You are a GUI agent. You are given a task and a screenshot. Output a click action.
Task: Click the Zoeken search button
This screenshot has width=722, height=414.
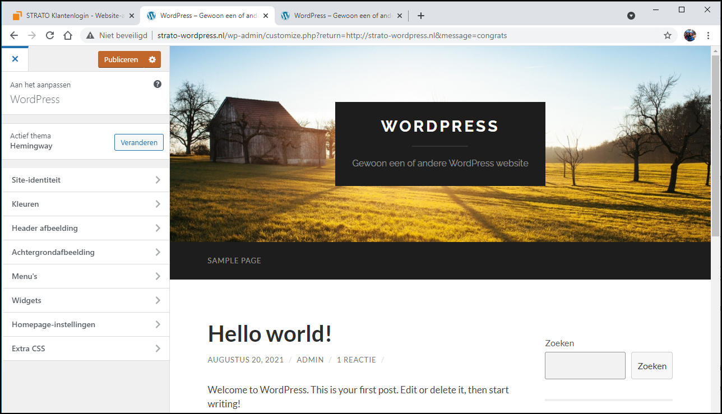point(652,366)
